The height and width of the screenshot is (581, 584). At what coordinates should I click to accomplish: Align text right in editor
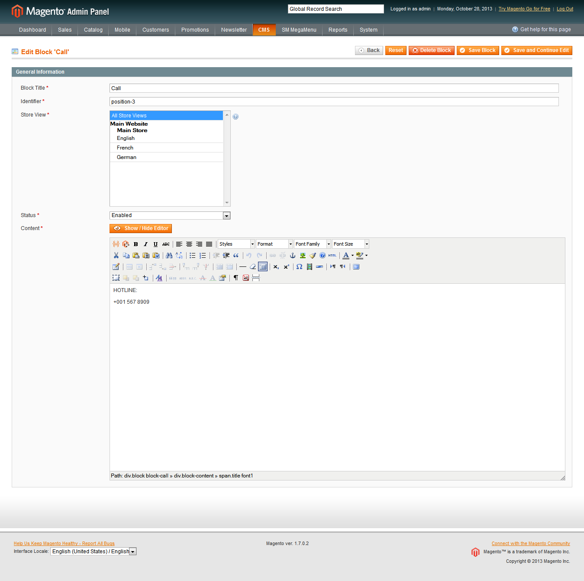(199, 244)
